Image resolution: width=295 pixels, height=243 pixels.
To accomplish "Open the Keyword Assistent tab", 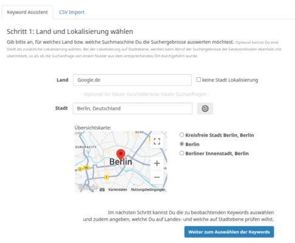I will [27, 12].
